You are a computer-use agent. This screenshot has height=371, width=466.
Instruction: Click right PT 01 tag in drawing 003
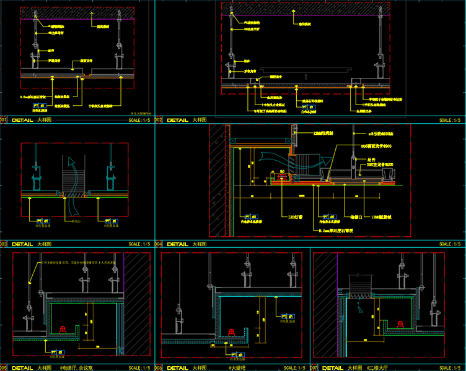pyautogui.click(x=112, y=221)
